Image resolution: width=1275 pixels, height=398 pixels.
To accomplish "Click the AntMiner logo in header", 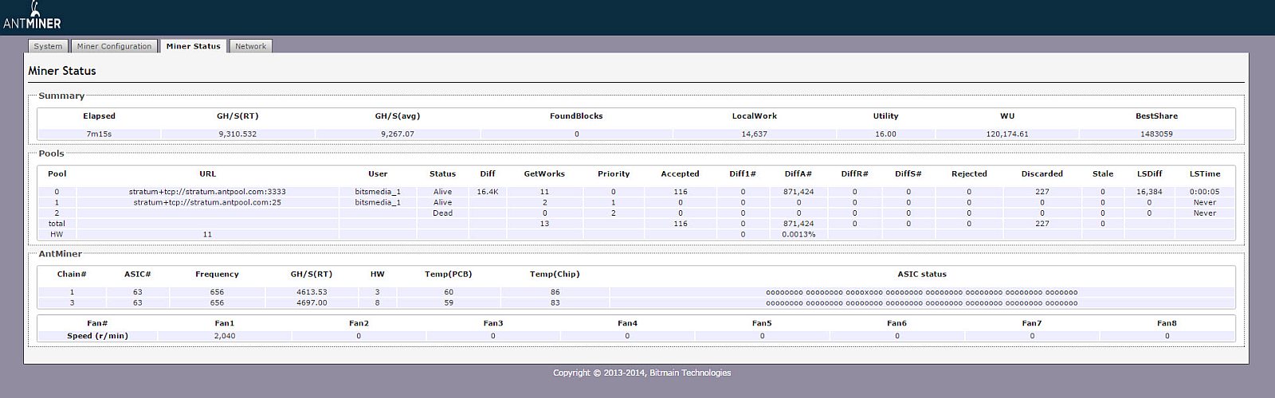I will pos(32,17).
